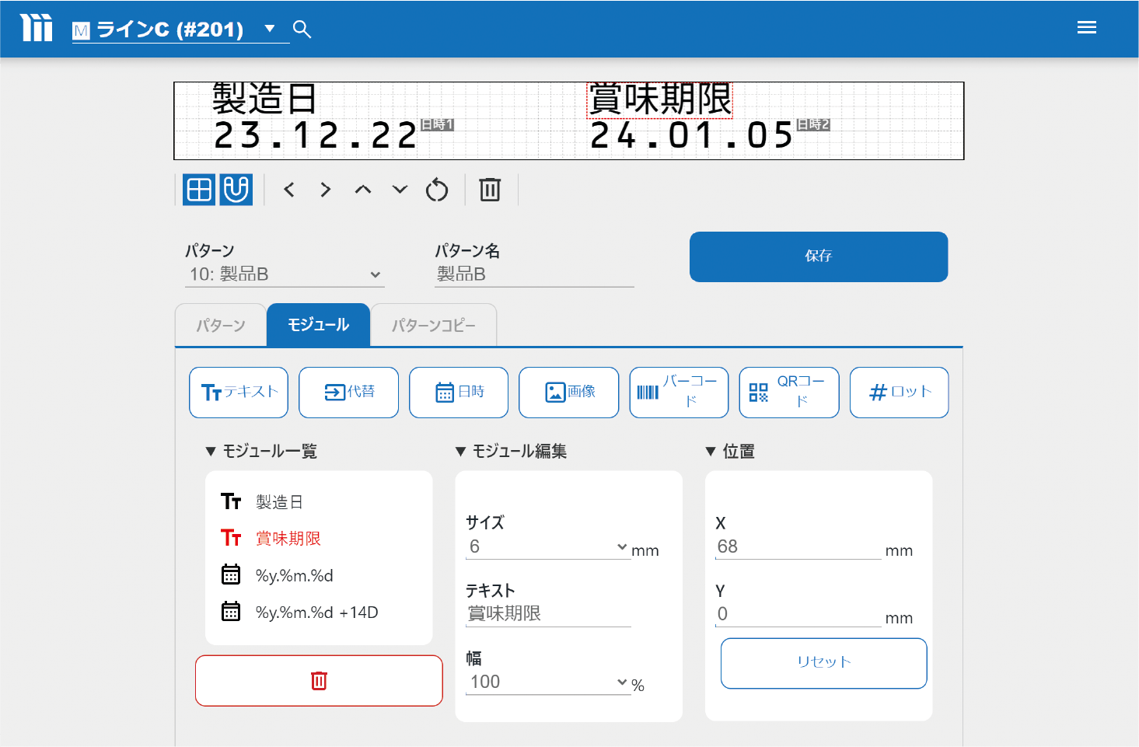Expand the 幅 percentage dropdown
The image size is (1139, 747).
547,682
